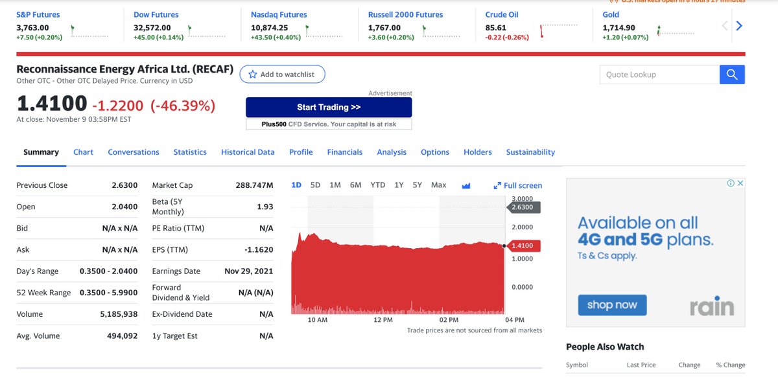Open the Financials tab
This screenshot has width=778, height=377.
click(345, 152)
